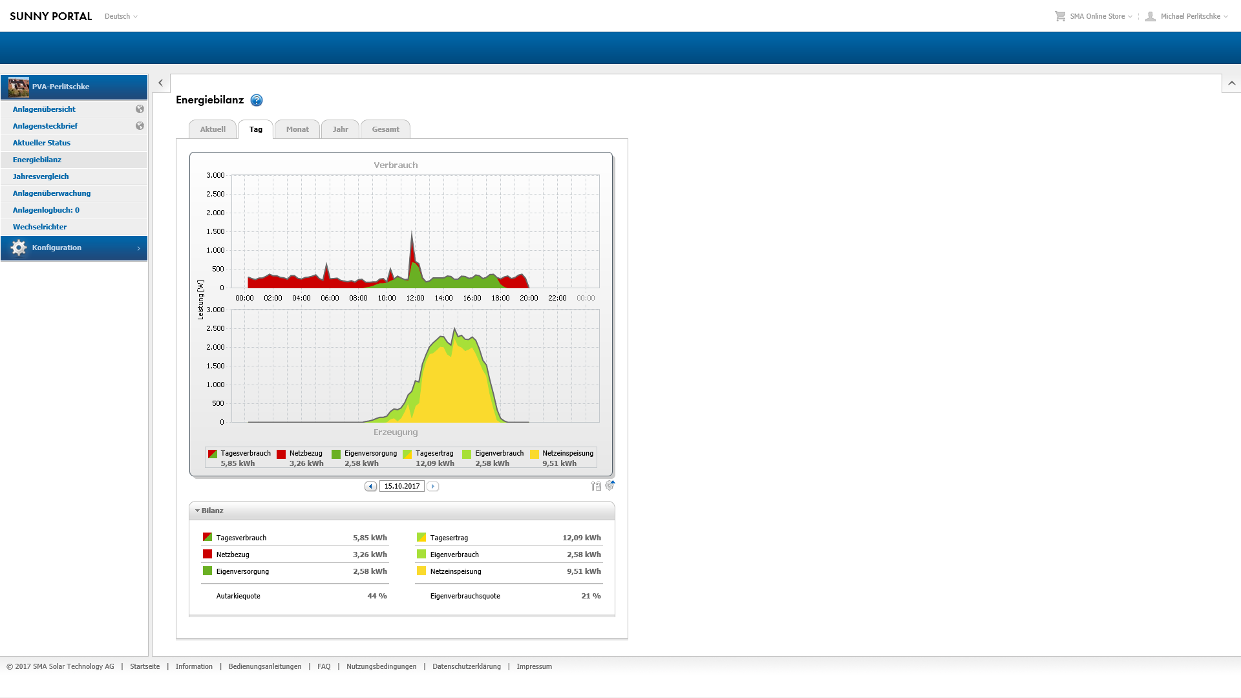1241x698 pixels.
Task: Click the SMA Online Store cart icon
Action: (1060, 16)
